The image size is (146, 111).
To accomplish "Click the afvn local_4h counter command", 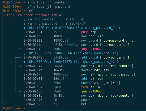I will coord(47,2).
